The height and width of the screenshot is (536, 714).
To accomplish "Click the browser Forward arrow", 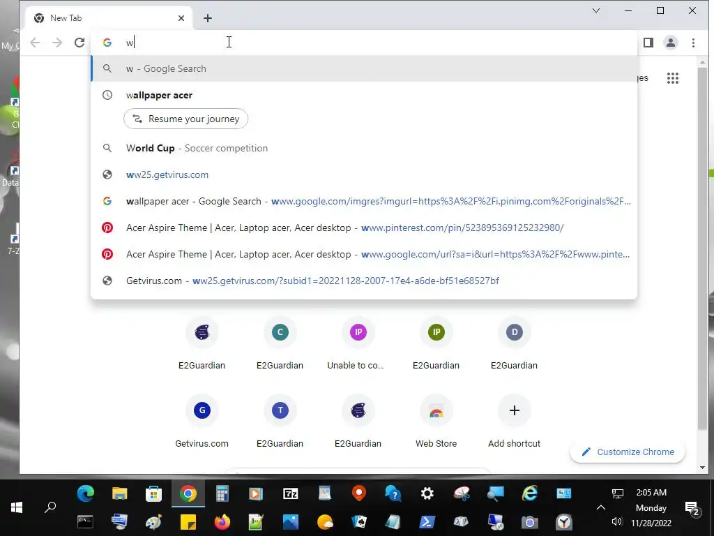I will [x=57, y=43].
